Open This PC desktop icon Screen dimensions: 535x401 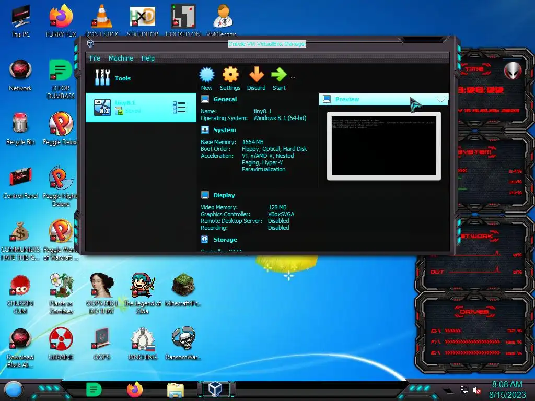20,20
